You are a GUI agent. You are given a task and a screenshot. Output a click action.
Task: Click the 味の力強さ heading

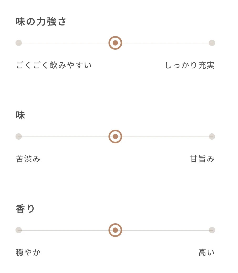41,22
